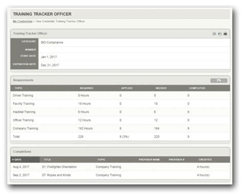243x196 pixels.
Task: Click the 184 needed value
Action: click(156, 128)
